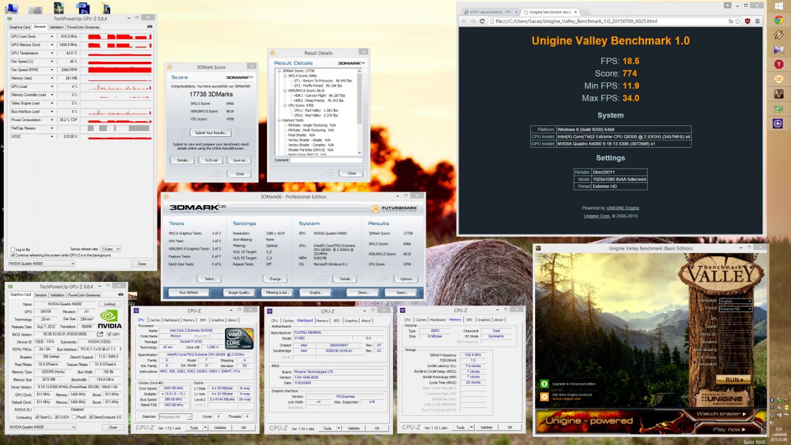Click green upgrade arrow icon in Valley
Image resolution: width=791 pixels, height=445 pixels.
coord(544,383)
